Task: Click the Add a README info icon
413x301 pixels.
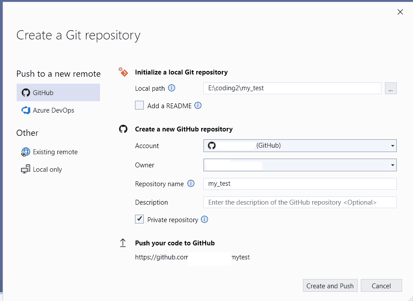Action: [198, 106]
